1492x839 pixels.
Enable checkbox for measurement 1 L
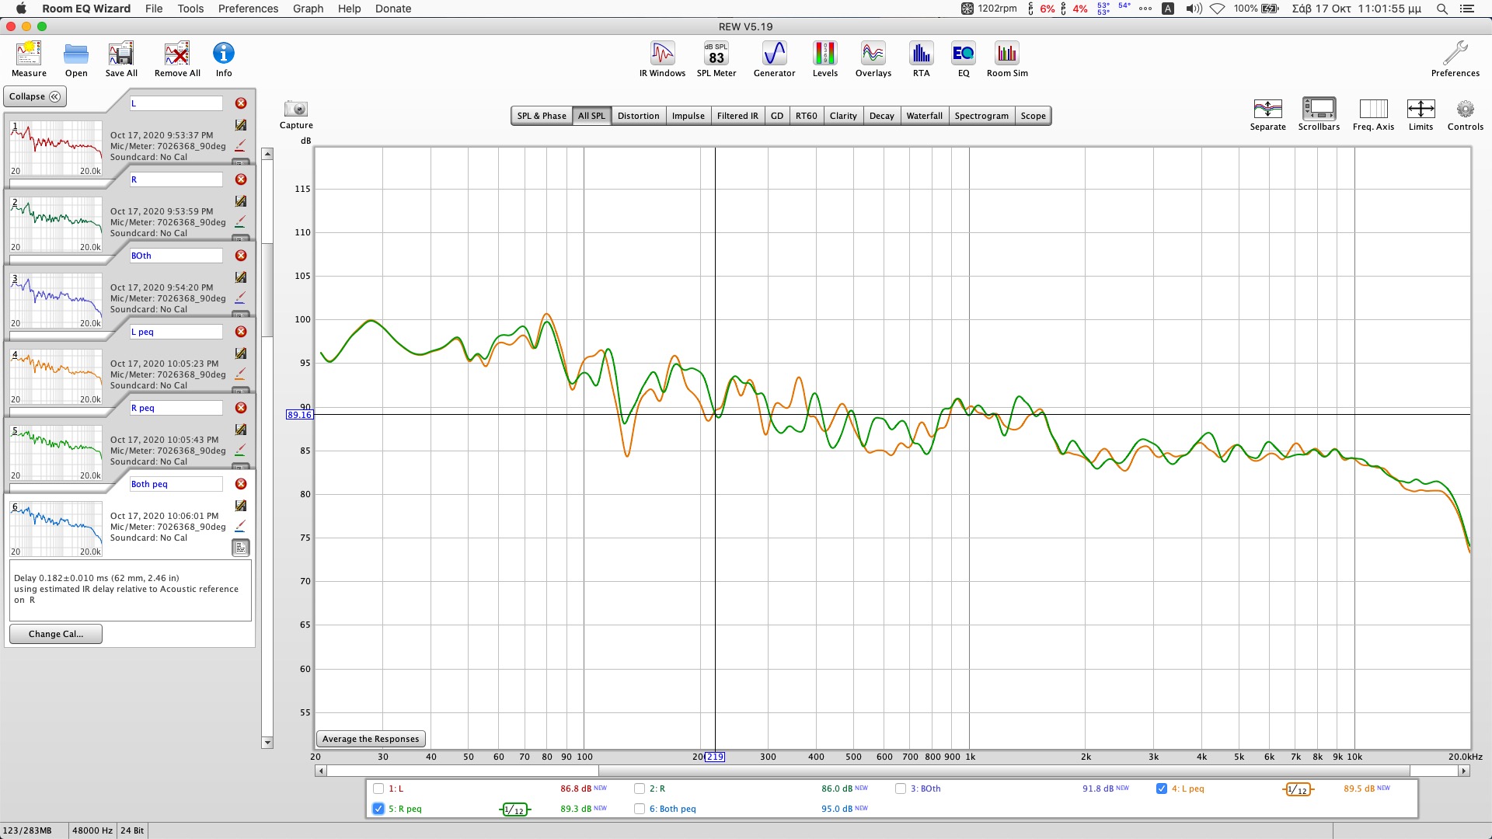378,788
